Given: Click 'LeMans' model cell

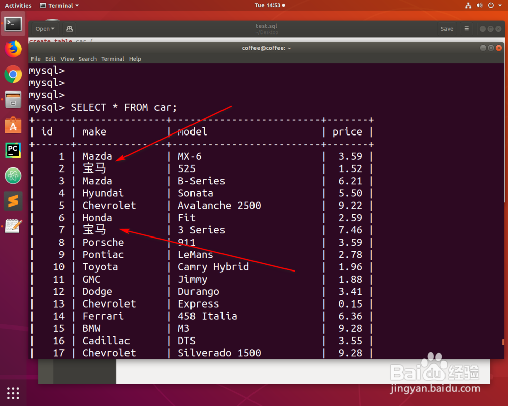Looking at the screenshot, I should click(196, 255).
